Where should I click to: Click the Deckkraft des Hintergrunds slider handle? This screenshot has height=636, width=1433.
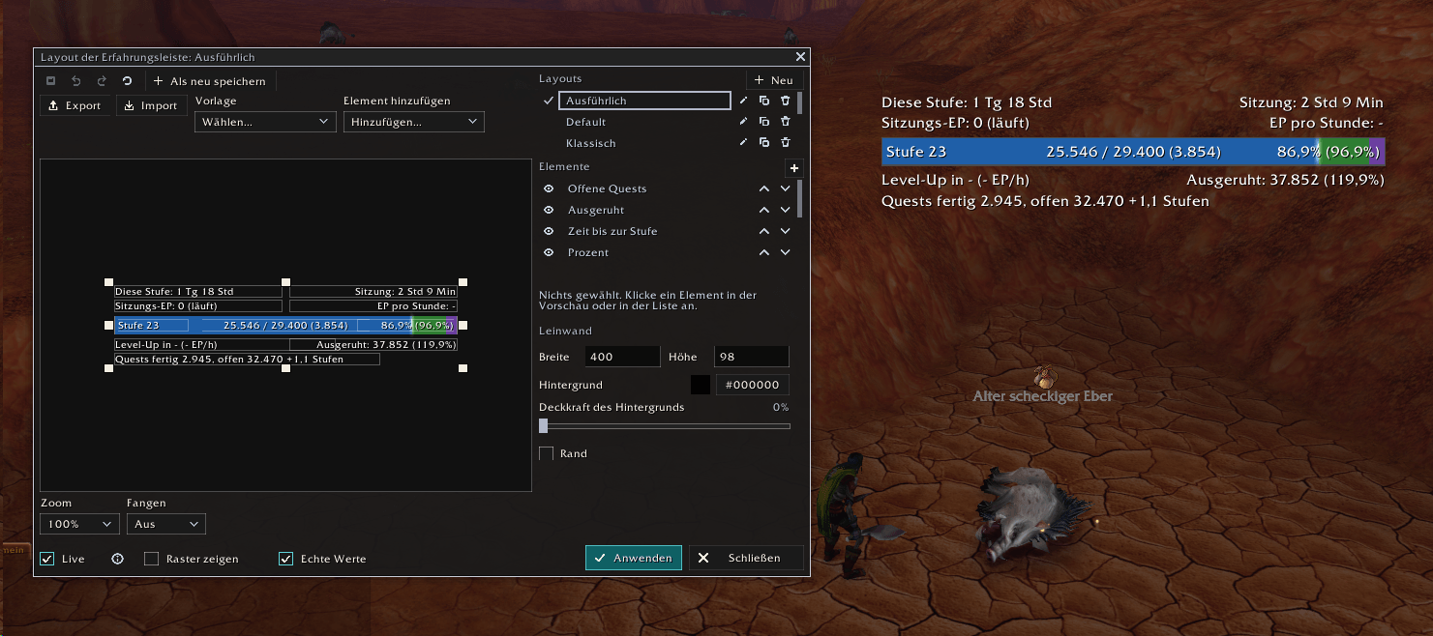coord(543,425)
